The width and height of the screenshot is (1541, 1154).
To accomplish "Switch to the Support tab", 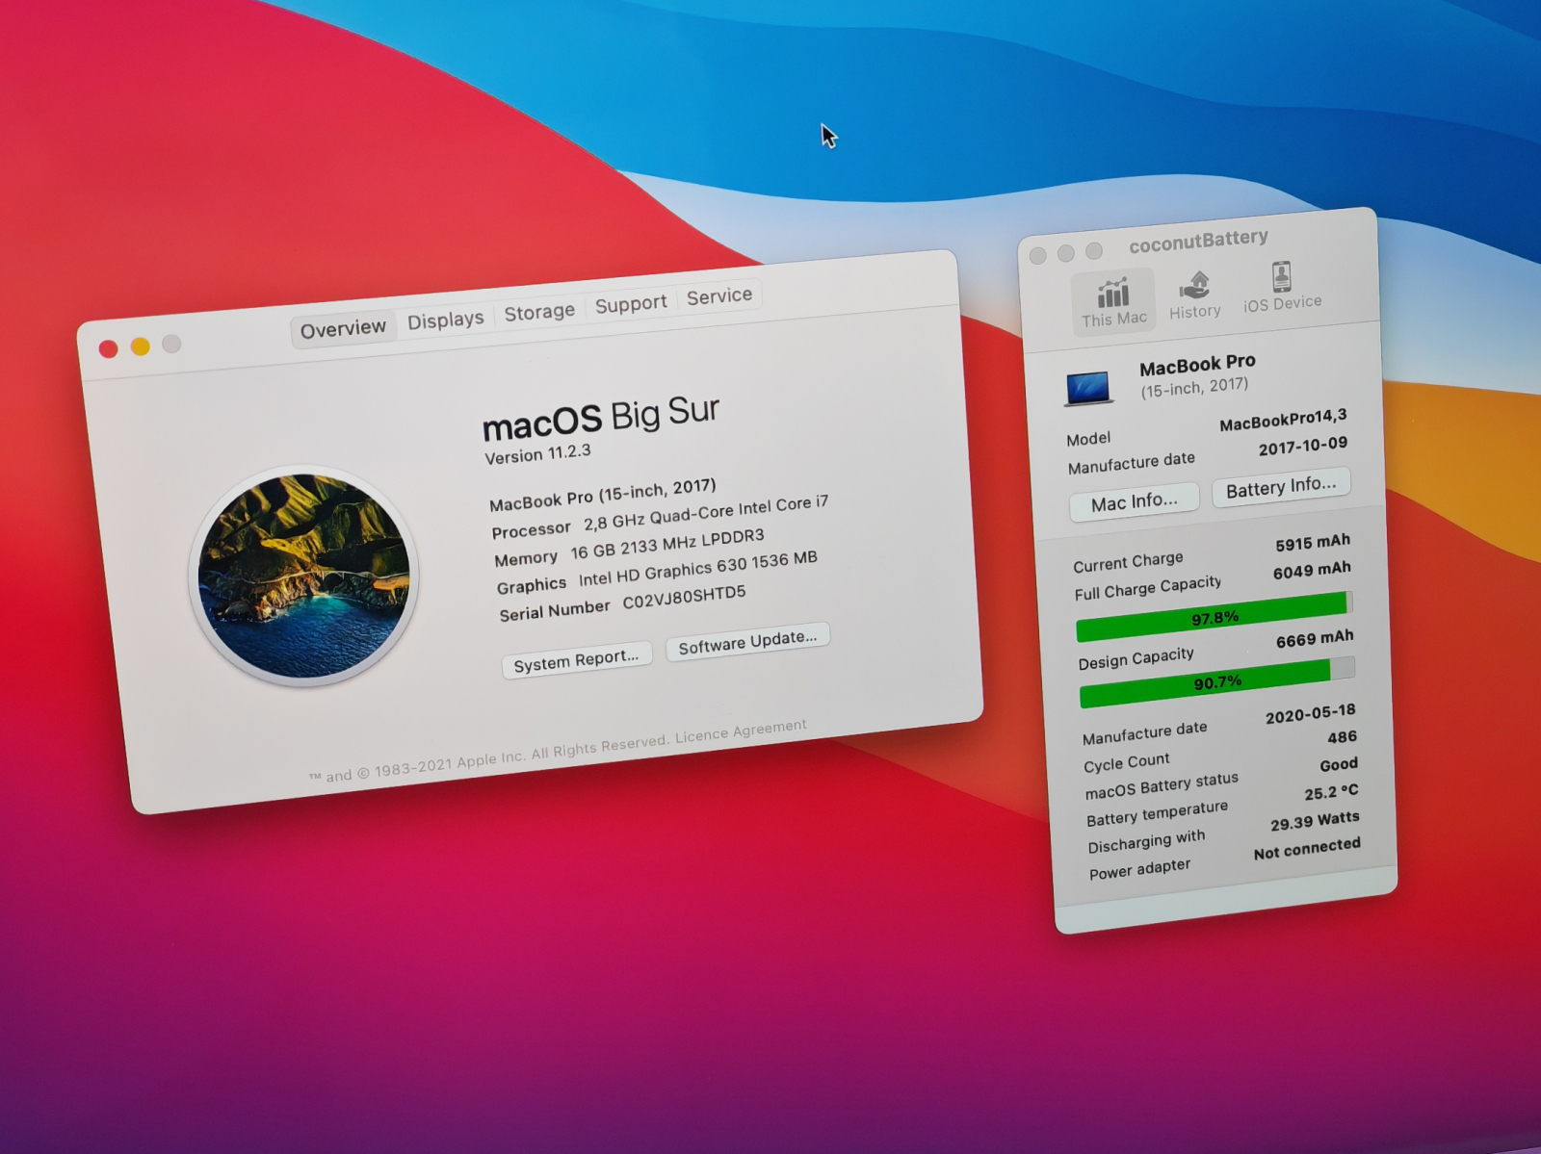I will tap(631, 304).
